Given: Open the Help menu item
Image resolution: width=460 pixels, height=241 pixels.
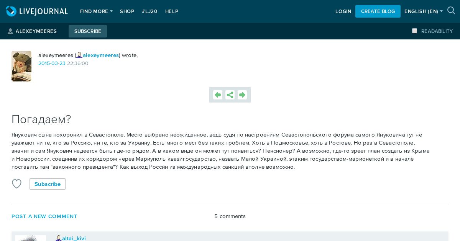Looking at the screenshot, I should point(172,11).
